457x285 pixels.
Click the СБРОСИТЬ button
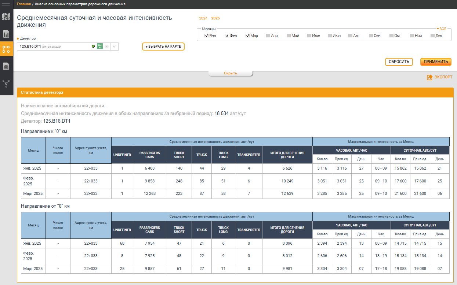click(x=399, y=62)
